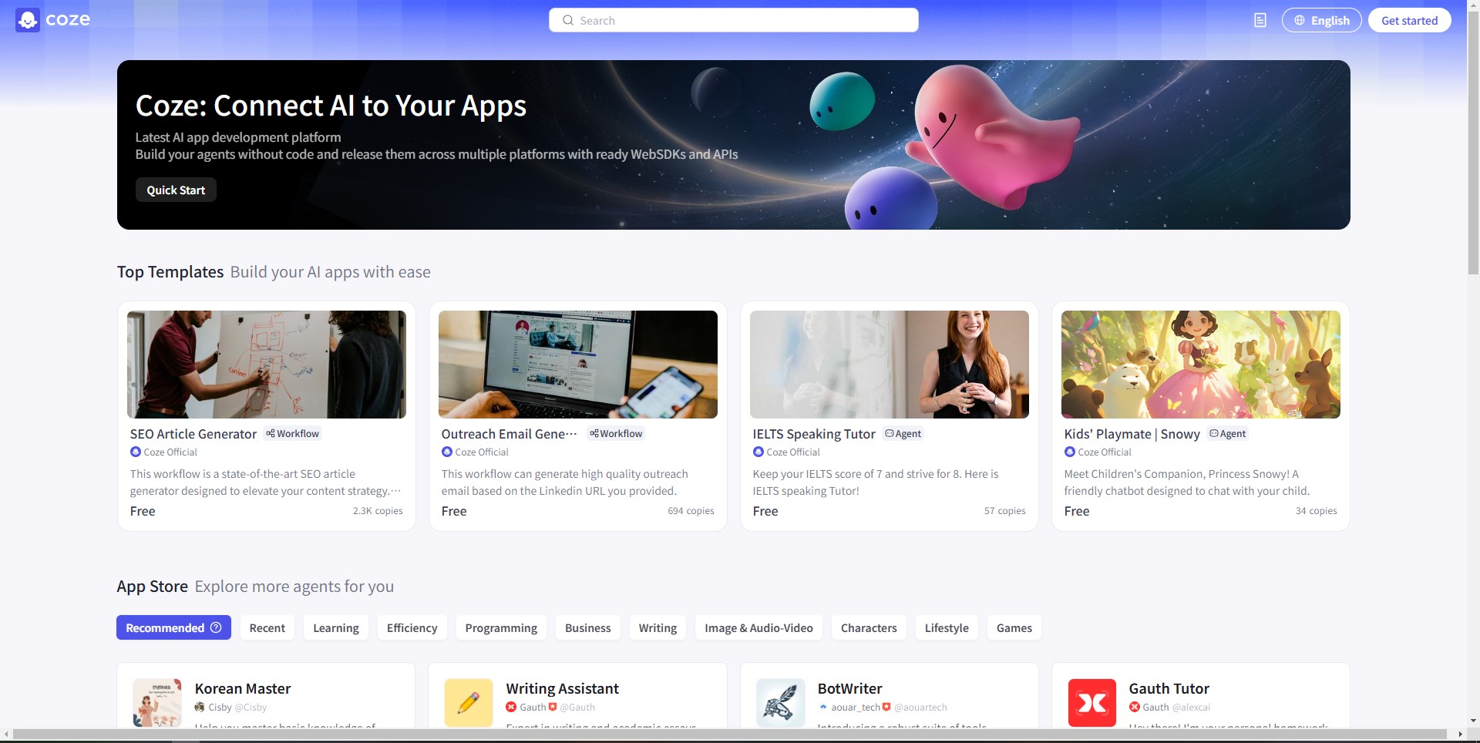This screenshot has height=743, width=1480.
Task: Open the Games tab
Action: 1014,627
